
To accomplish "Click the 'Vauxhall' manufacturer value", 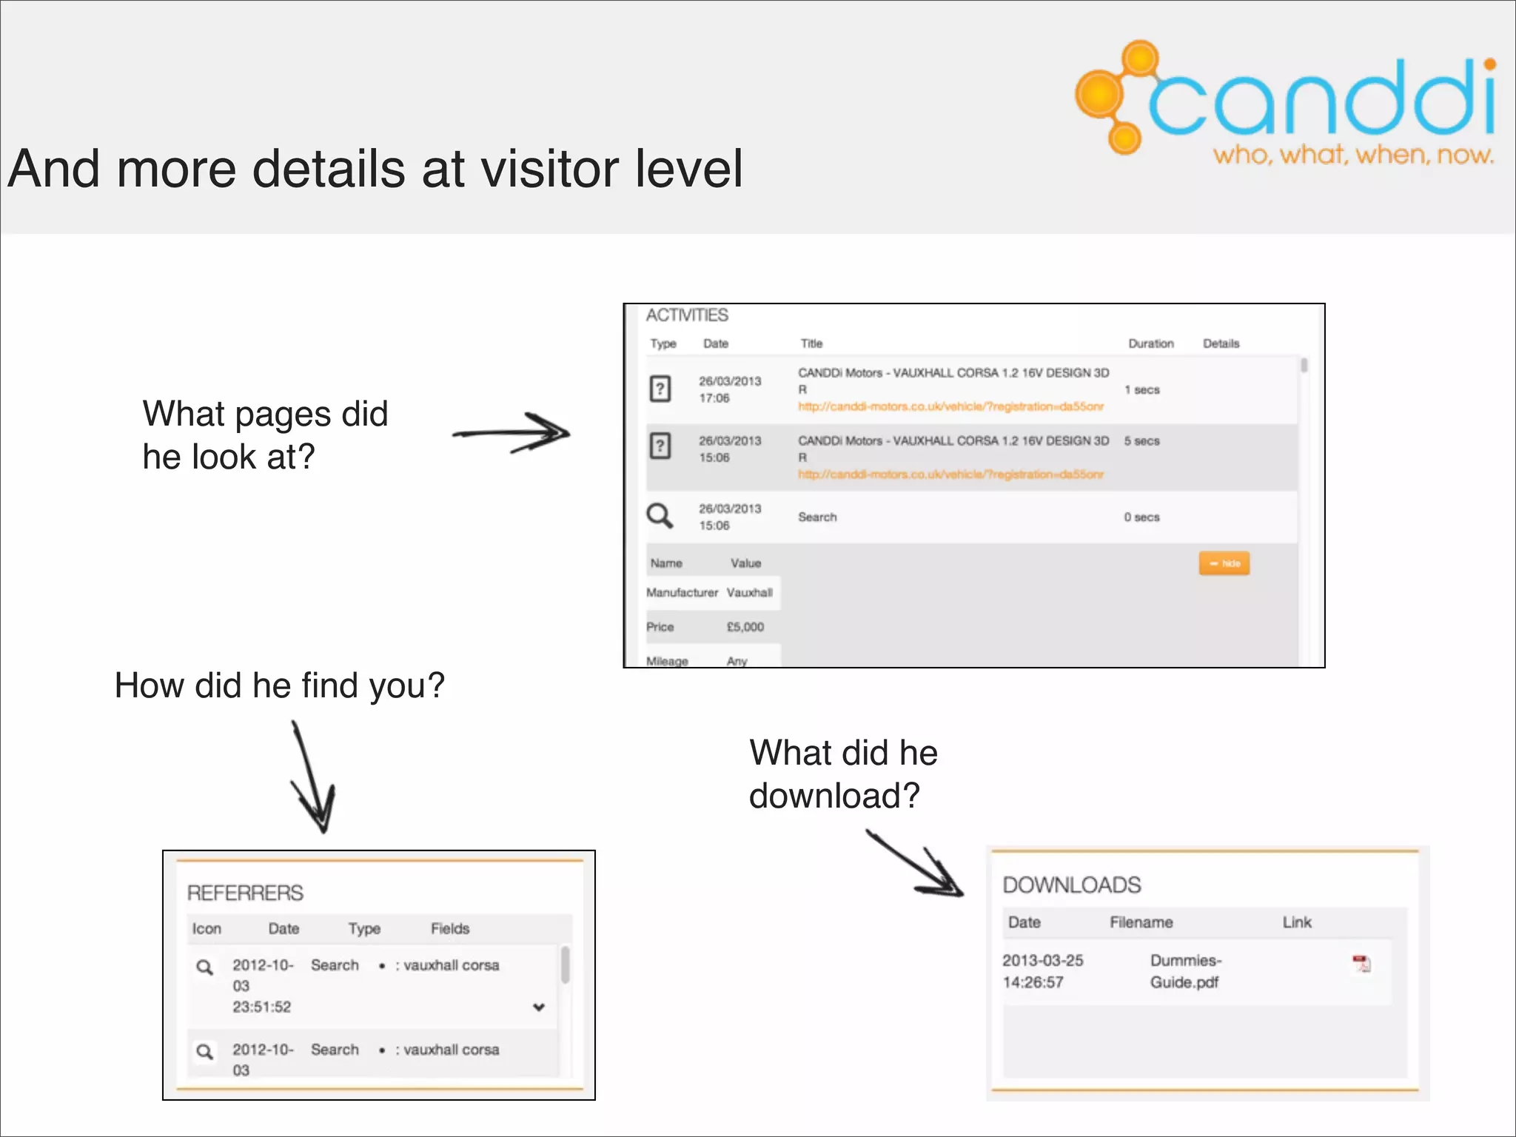I will click(750, 592).
